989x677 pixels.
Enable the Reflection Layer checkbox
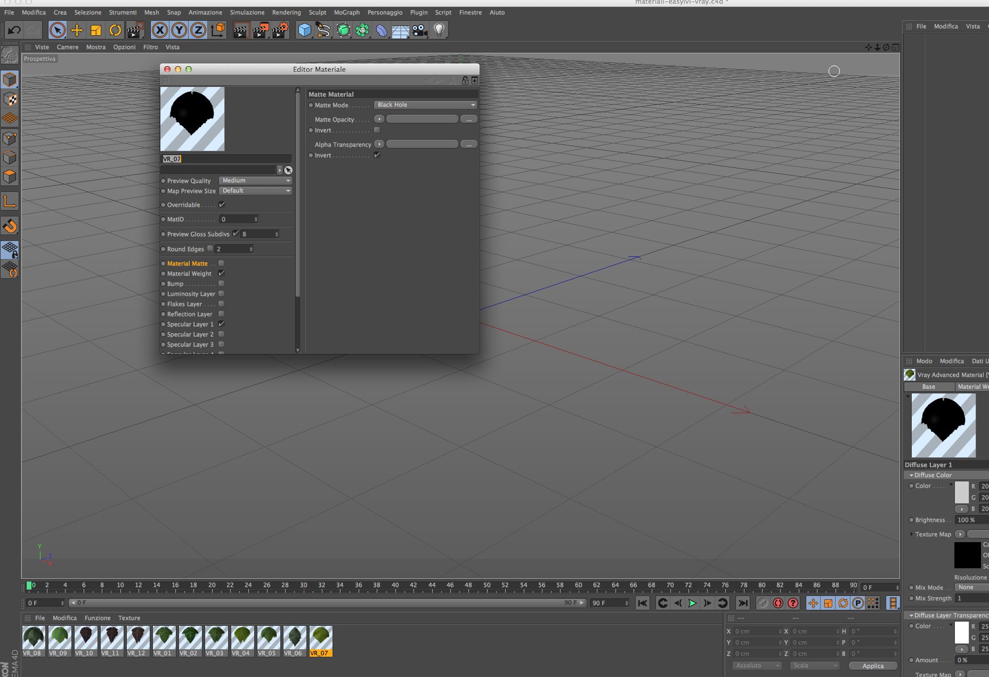221,314
